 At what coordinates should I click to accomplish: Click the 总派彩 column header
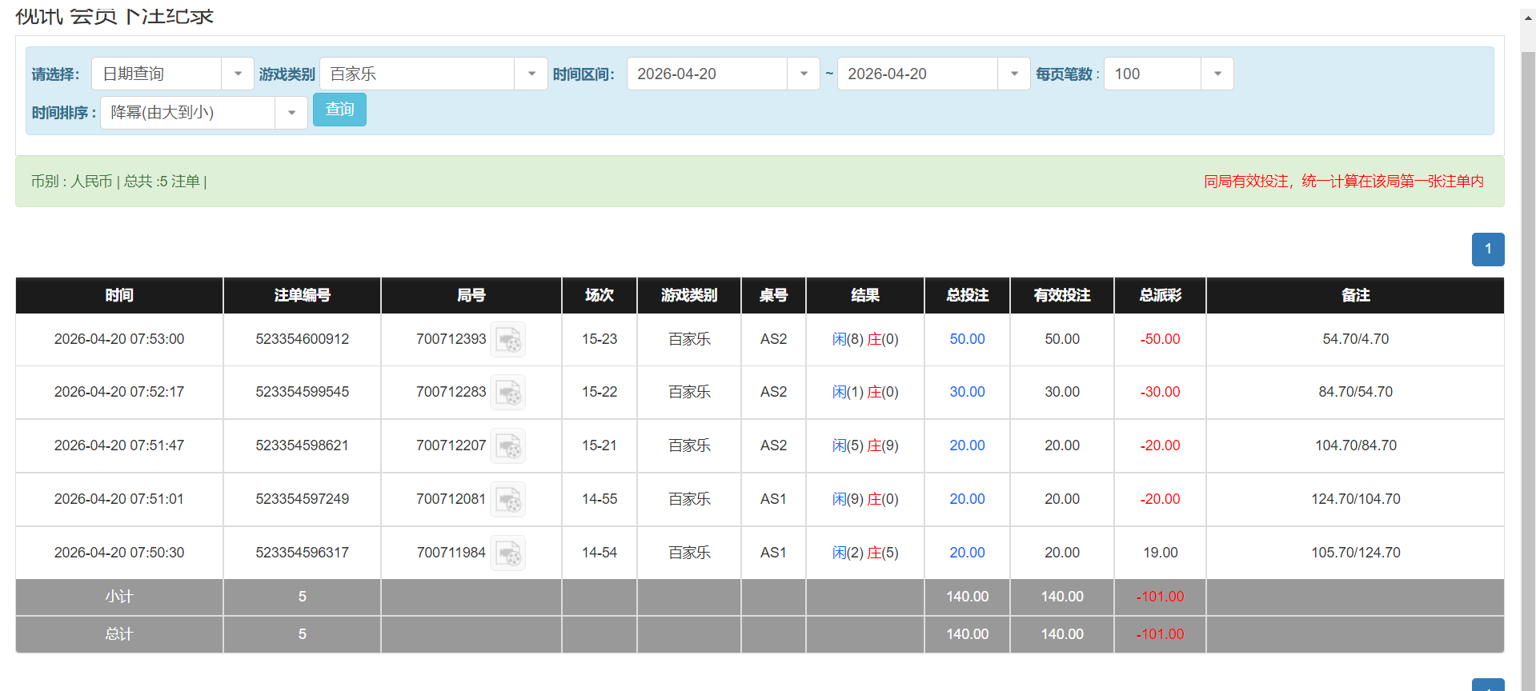[x=1161, y=295]
